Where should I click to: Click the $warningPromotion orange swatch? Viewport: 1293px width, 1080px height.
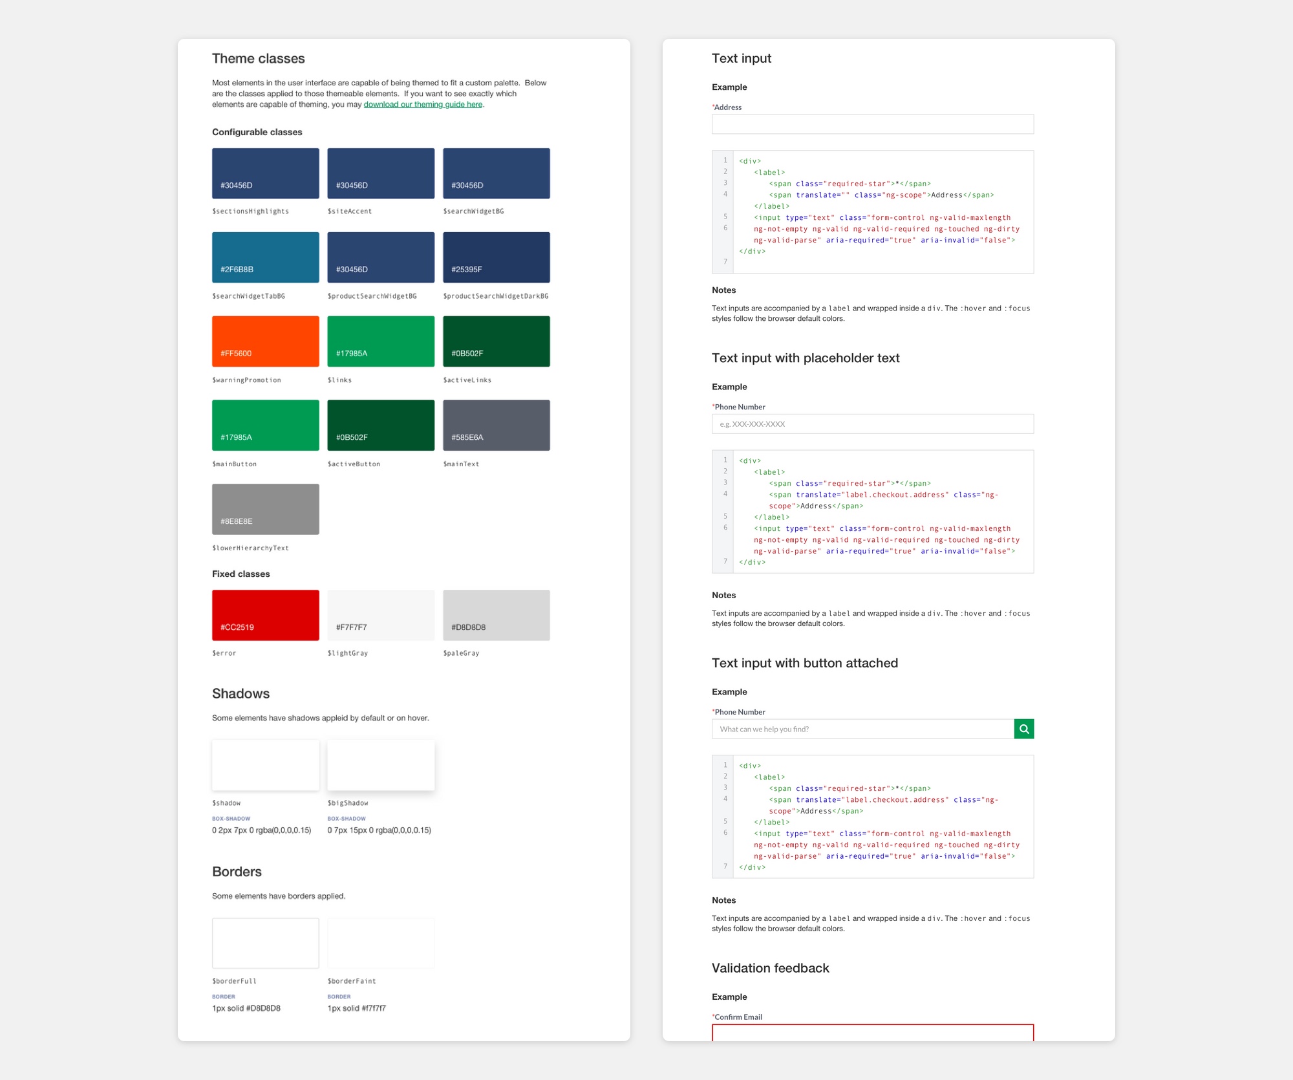[264, 341]
